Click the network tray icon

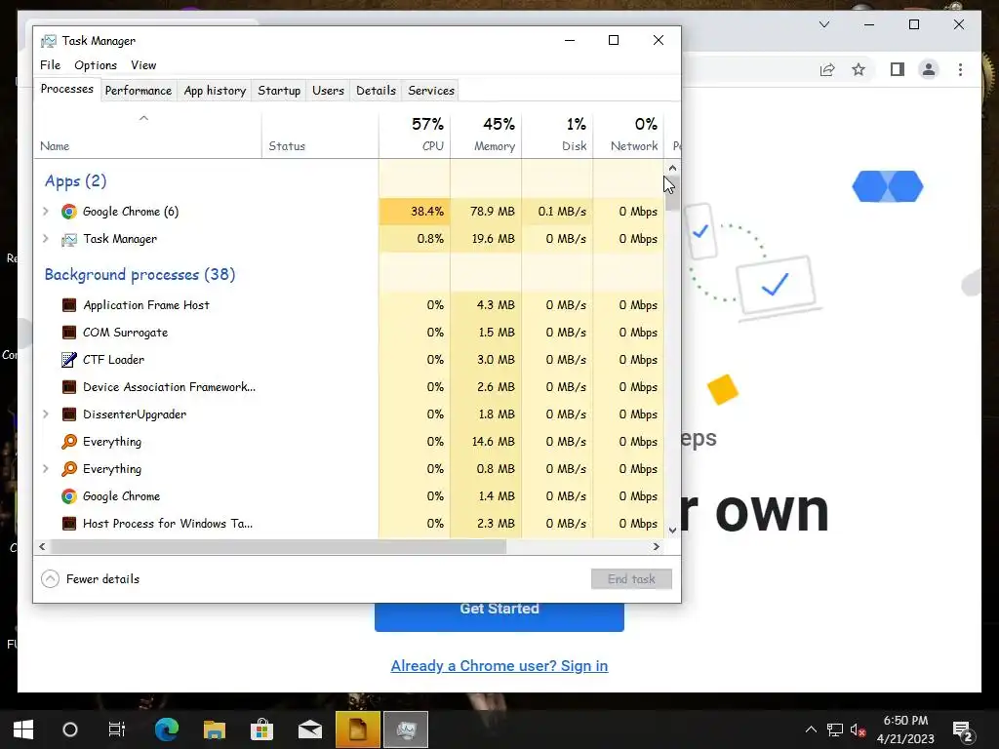(835, 729)
